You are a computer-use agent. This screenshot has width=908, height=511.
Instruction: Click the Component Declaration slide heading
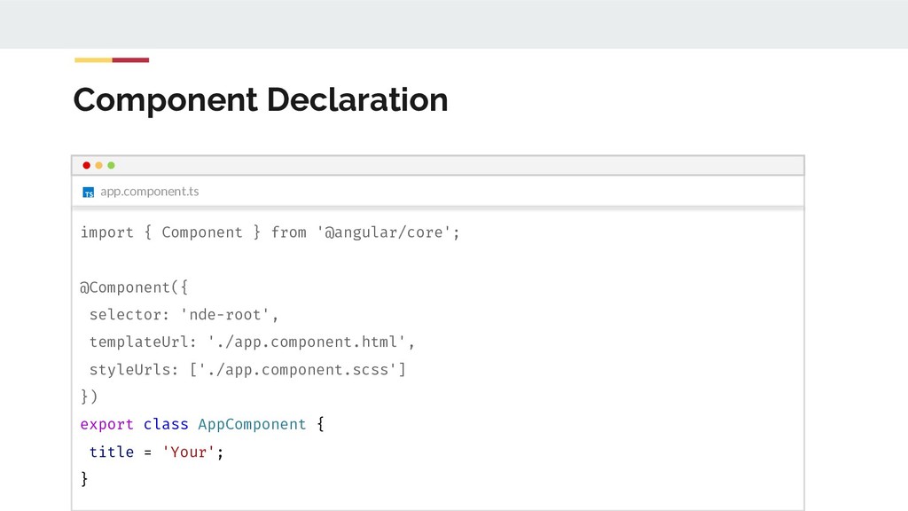coord(260,99)
